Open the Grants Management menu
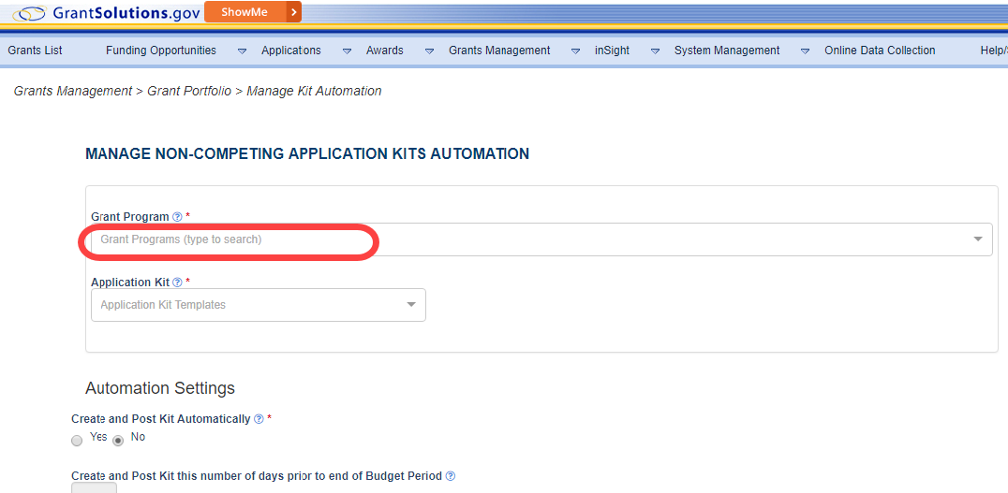 coord(499,51)
